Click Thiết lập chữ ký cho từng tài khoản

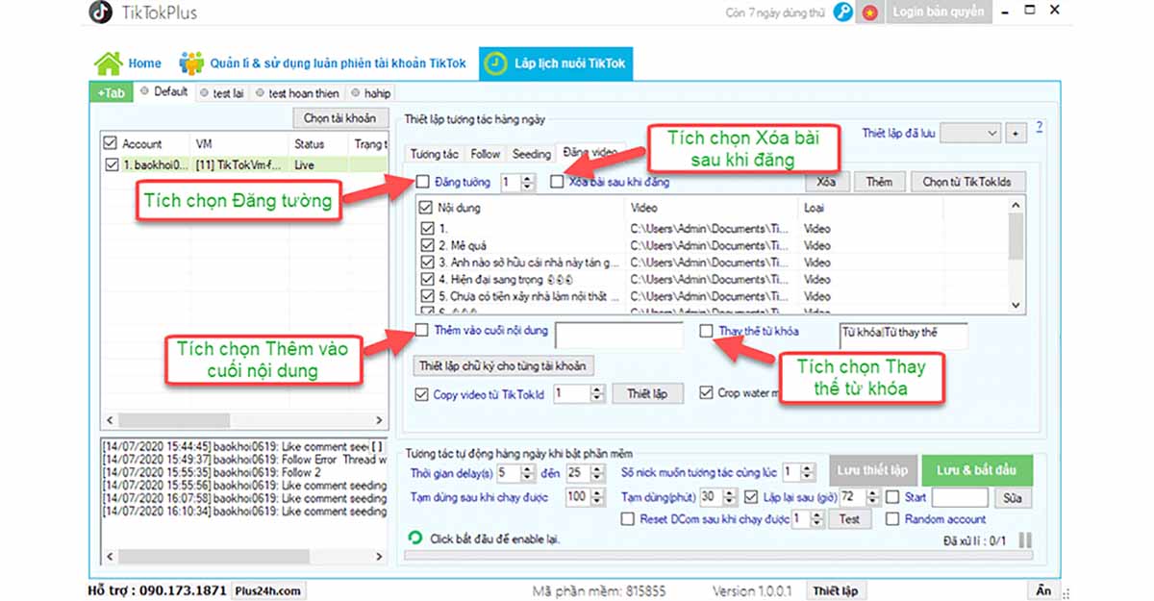[x=503, y=365]
